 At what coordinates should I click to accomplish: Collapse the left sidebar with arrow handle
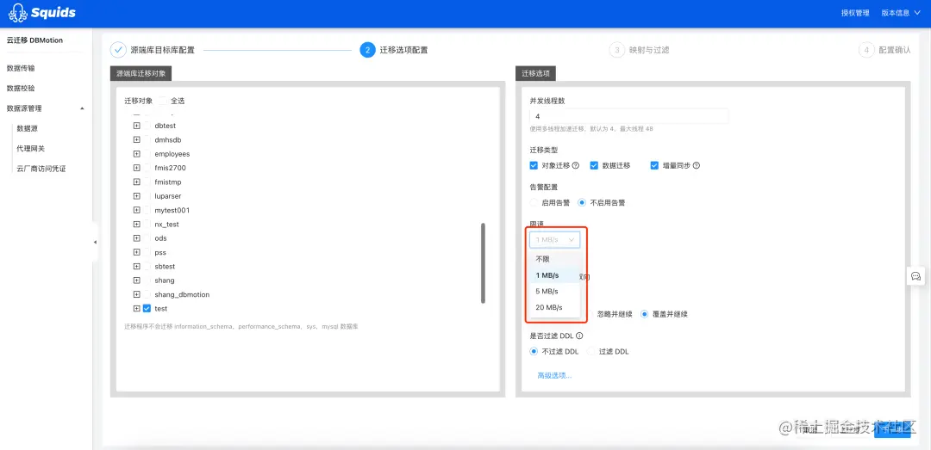coord(95,242)
